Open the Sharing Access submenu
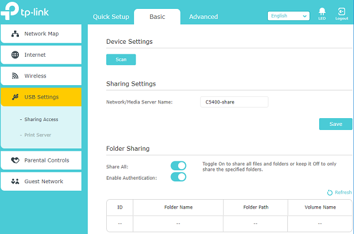 41,119
